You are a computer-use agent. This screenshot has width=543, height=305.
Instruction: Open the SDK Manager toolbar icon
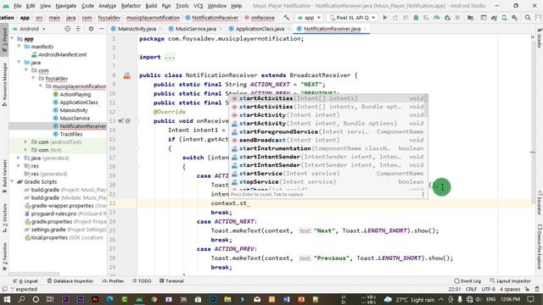click(x=515, y=17)
